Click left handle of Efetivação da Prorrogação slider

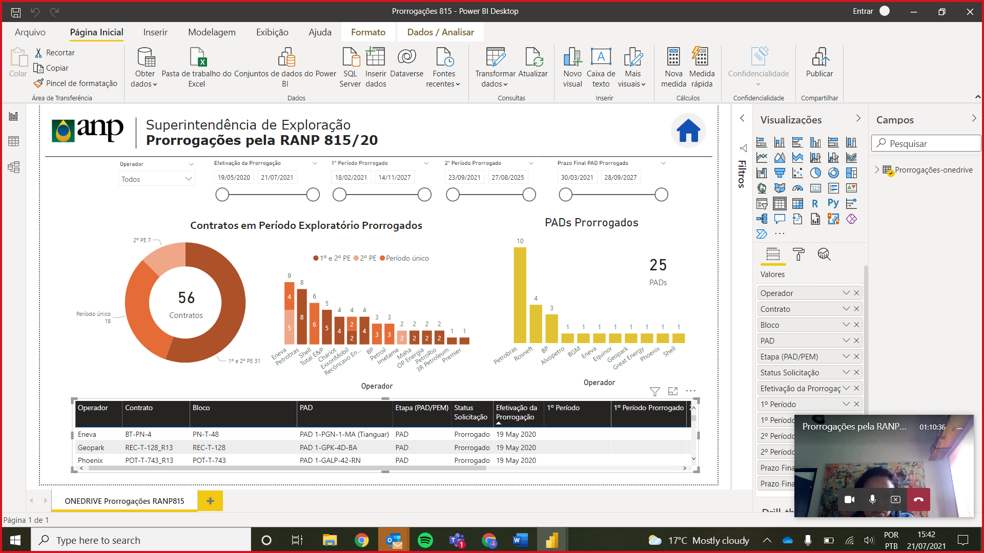click(222, 195)
